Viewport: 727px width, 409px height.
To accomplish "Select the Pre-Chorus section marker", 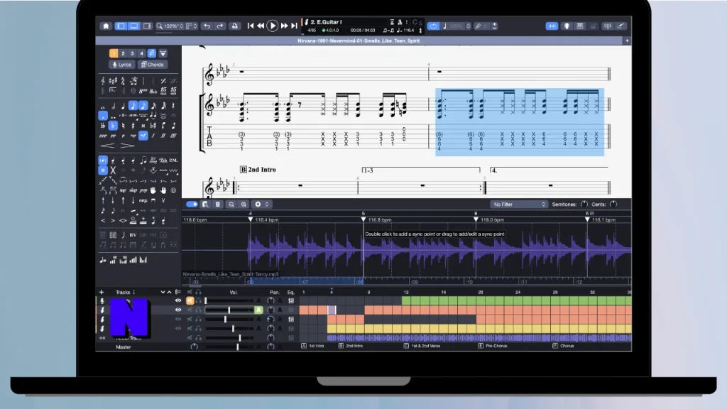I will point(493,346).
